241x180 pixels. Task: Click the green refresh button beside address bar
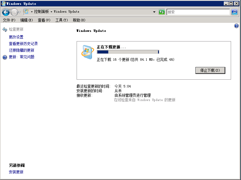tap(162, 12)
